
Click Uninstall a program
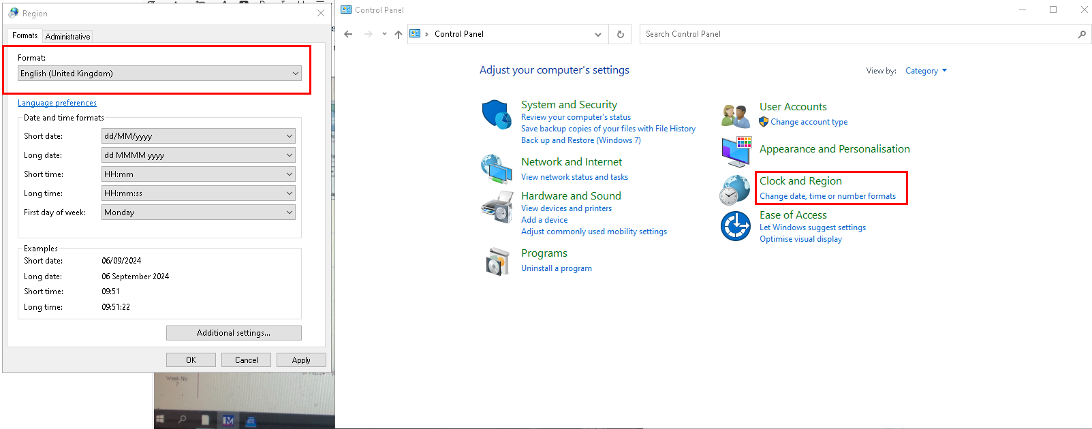coord(557,268)
